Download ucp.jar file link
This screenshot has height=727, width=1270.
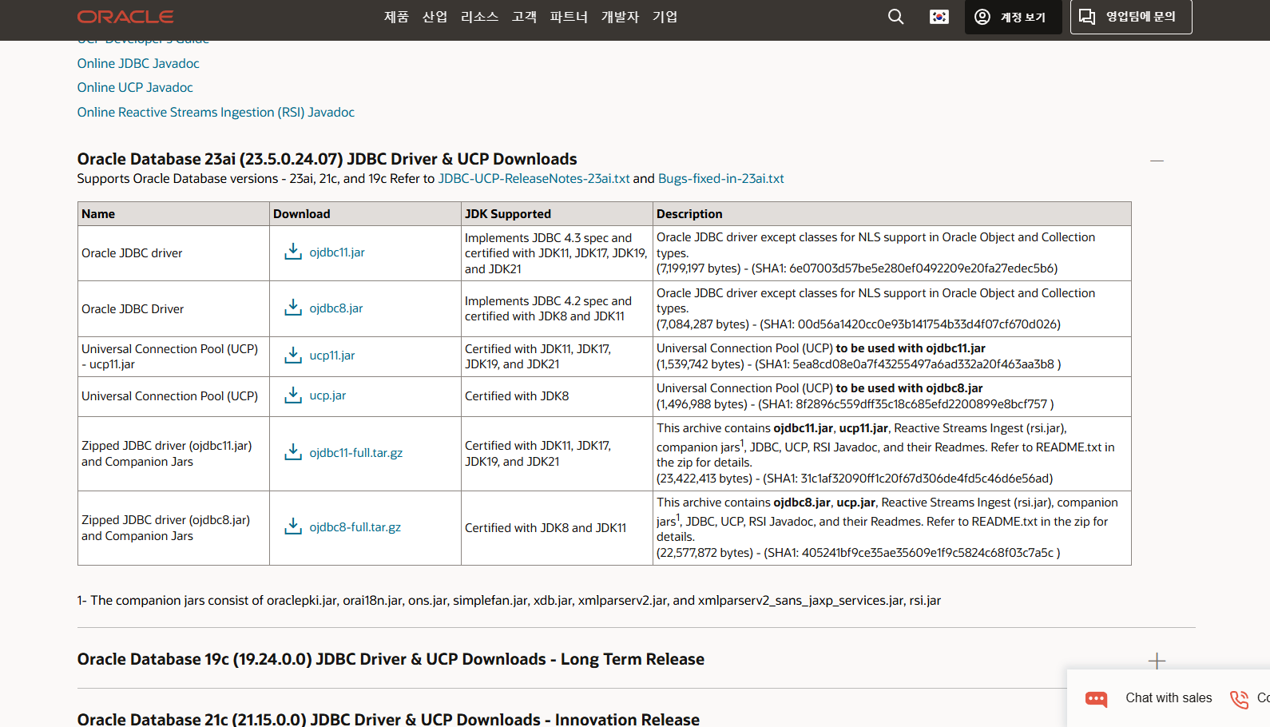pyautogui.click(x=327, y=395)
